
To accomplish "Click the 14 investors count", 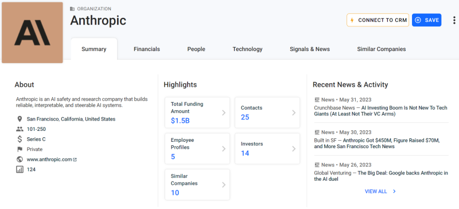I will 245,153.
